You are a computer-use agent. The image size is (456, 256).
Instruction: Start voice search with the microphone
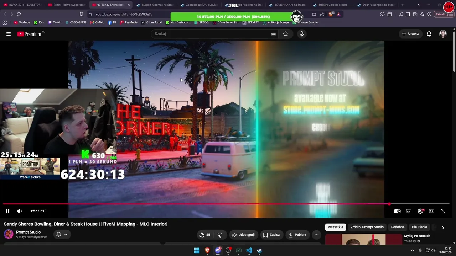pyautogui.click(x=302, y=34)
